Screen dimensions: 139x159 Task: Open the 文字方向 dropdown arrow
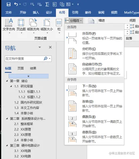(x=9, y=33)
